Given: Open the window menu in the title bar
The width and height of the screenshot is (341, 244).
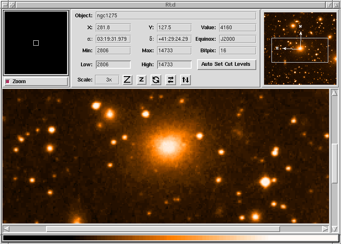Looking at the screenshot, I should click(5, 5).
